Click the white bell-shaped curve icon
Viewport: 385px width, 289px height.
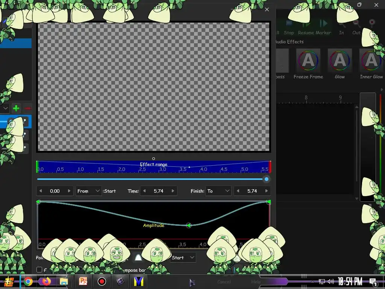click(138, 257)
